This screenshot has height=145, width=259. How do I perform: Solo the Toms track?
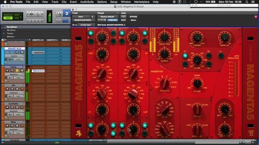point(17,71)
